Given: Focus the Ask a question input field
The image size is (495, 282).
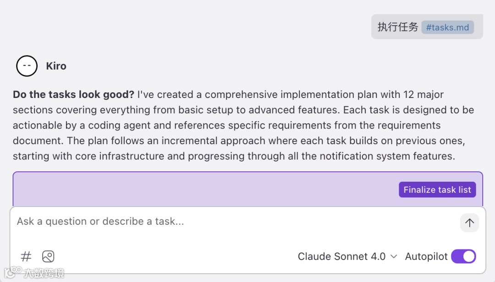Looking at the screenshot, I should [229, 222].
